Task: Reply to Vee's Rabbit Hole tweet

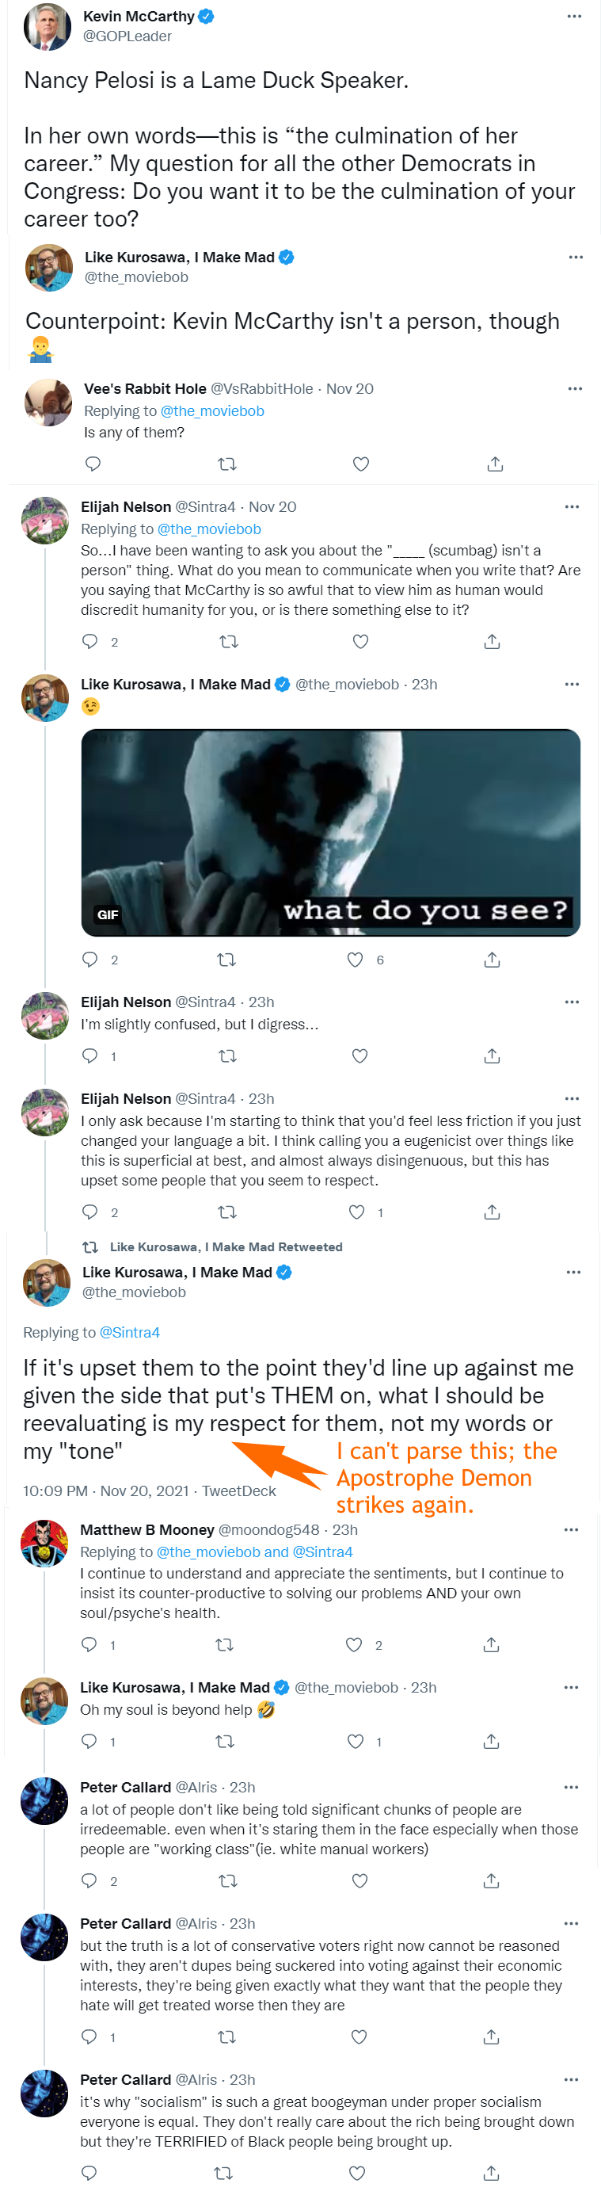Action: pyautogui.click(x=93, y=464)
